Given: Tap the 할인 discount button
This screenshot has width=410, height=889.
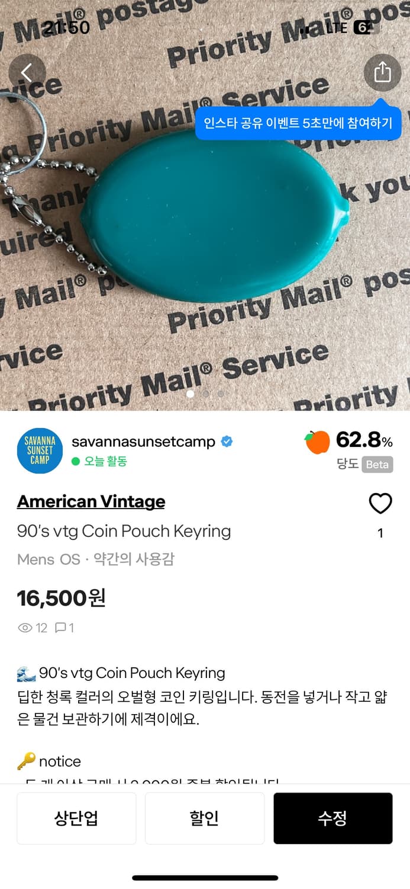Looking at the screenshot, I should [205, 818].
